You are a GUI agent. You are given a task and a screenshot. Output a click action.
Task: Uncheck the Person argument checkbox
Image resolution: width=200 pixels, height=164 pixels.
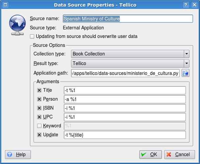(39, 99)
